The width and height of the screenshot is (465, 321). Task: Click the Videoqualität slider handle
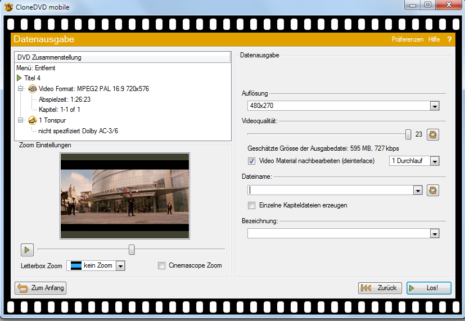pyautogui.click(x=408, y=134)
